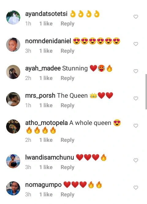Like the mrs_porsh 'The Queen' comment
The image size is (147, 204).
tap(136, 99)
